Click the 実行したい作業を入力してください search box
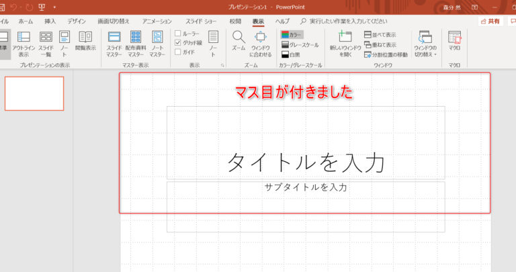Image resolution: width=516 pixels, height=272 pixels. pos(344,21)
